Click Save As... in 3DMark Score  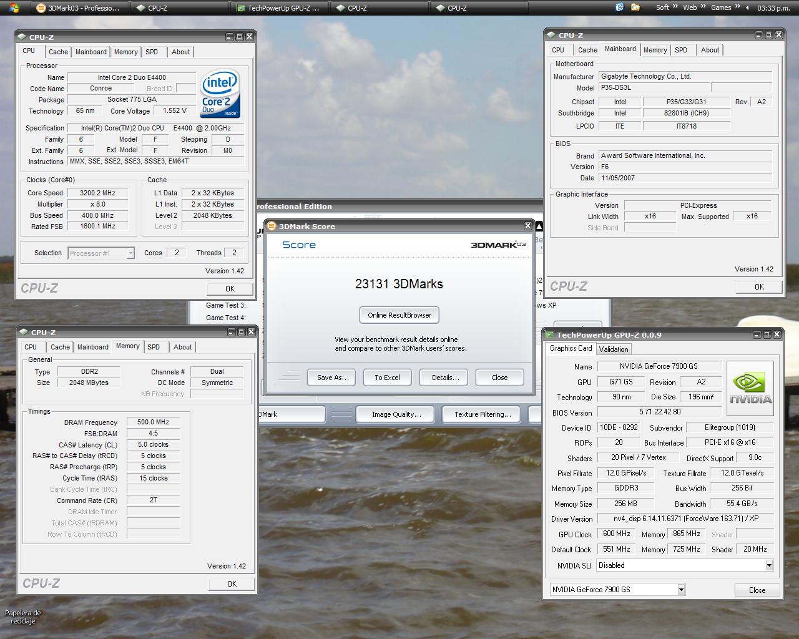[333, 378]
